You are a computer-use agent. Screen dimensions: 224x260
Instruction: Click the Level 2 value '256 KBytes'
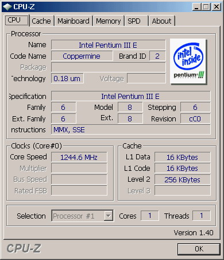182,179
